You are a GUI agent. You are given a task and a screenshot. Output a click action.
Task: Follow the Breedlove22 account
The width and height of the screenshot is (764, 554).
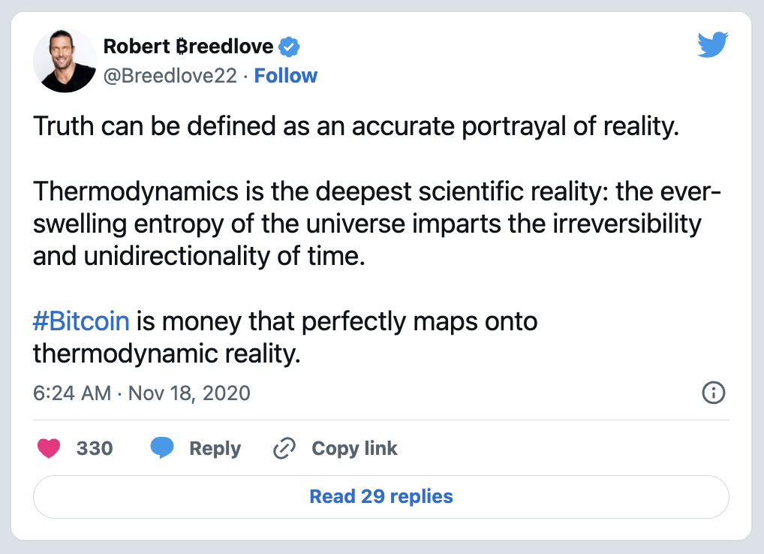point(285,76)
